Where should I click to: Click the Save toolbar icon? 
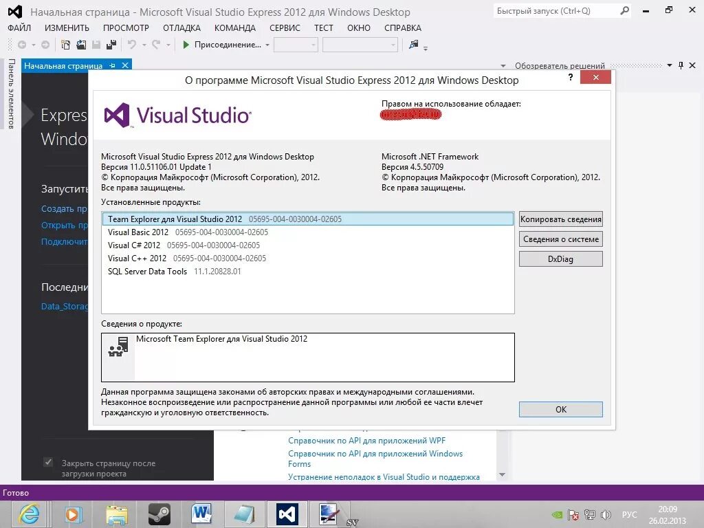[x=96, y=45]
